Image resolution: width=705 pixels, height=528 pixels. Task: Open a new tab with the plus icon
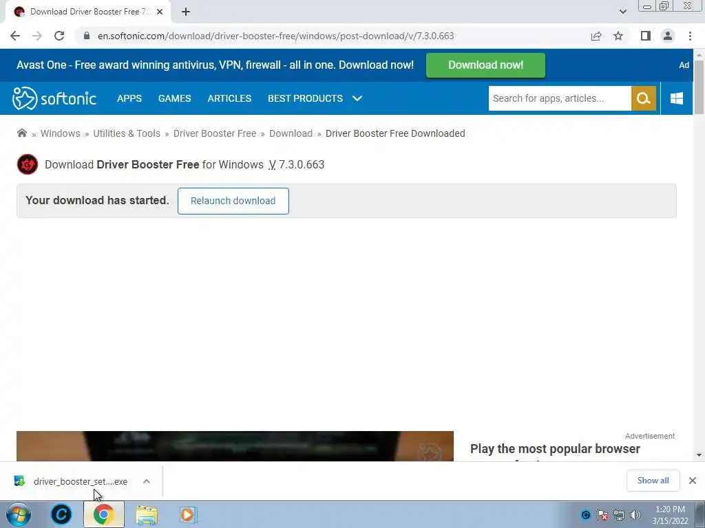click(186, 12)
